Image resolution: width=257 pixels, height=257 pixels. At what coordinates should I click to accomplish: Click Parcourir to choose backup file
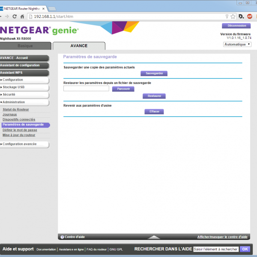click(123, 89)
